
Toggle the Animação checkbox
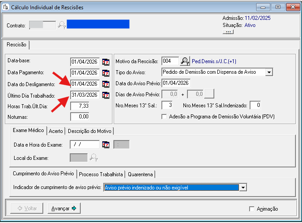point(252,209)
